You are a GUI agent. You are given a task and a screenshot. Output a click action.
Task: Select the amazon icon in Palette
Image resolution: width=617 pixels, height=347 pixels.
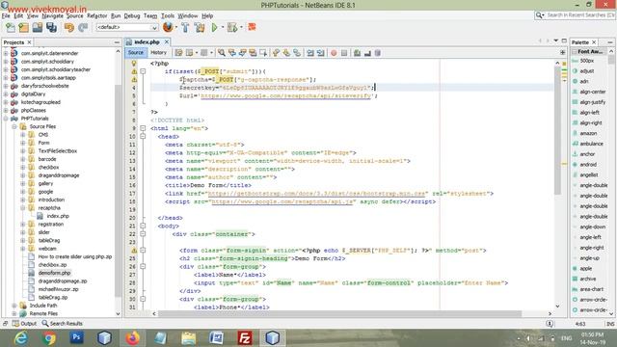[x=588, y=133]
